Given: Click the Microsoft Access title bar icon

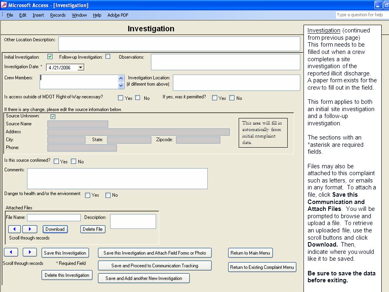Looking at the screenshot, I should 4,5.
